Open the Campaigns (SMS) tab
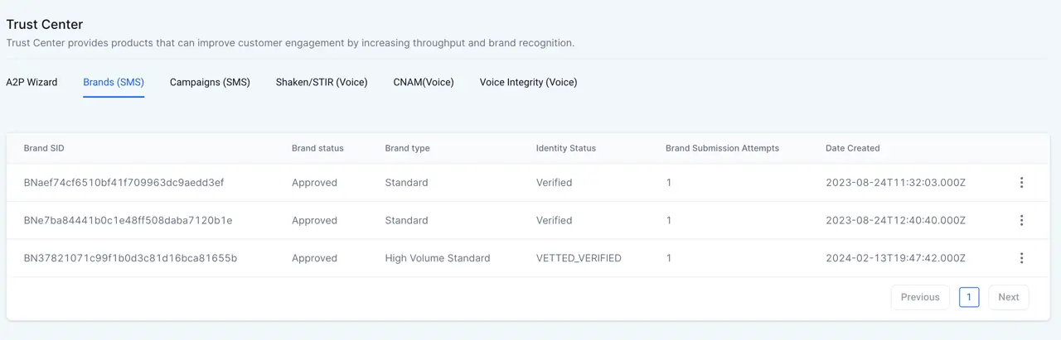 coord(210,83)
